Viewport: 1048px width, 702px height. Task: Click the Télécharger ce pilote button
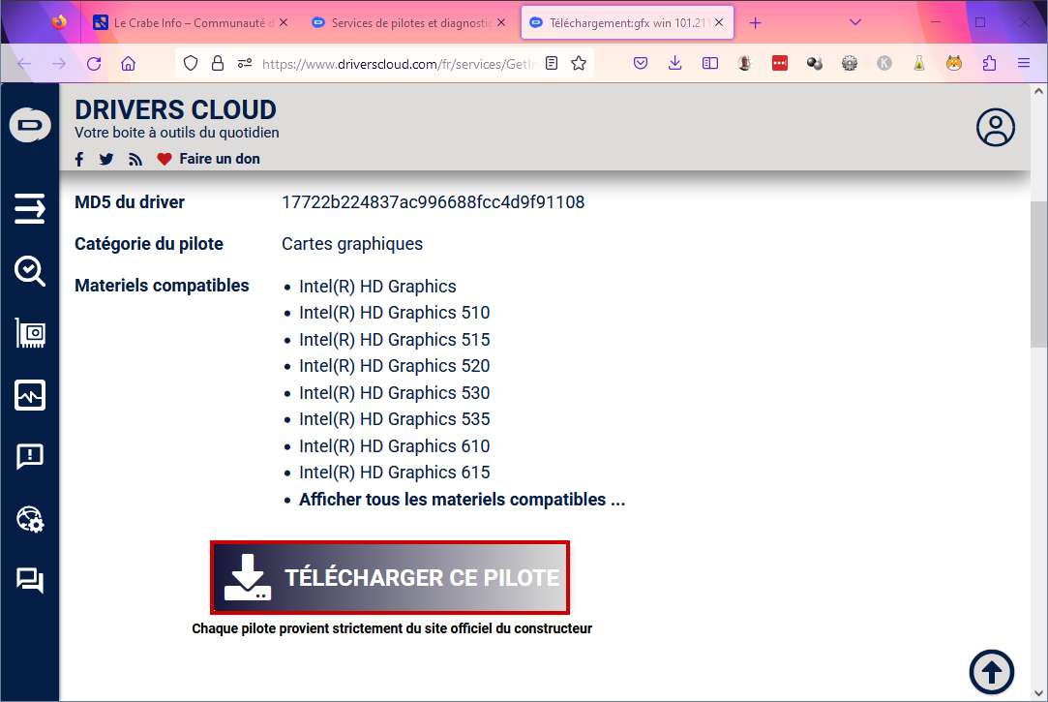[x=390, y=578]
